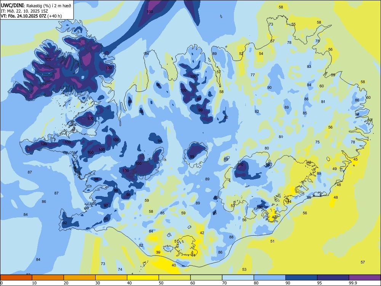Click the valid time 'VT: Fös. 24.10.2025 07Z'
This screenshot has width=381, height=286.
click(24, 16)
